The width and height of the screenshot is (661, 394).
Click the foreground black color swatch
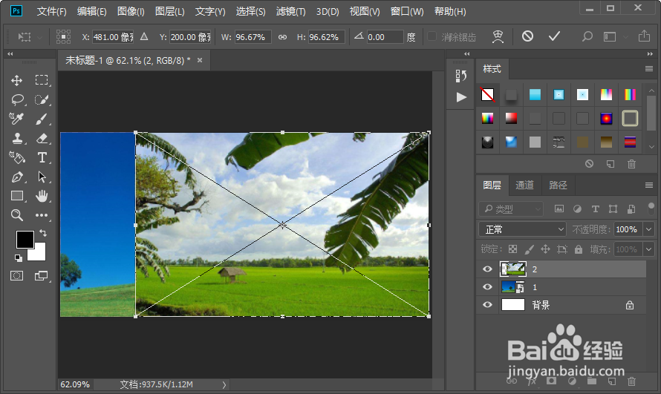23,238
